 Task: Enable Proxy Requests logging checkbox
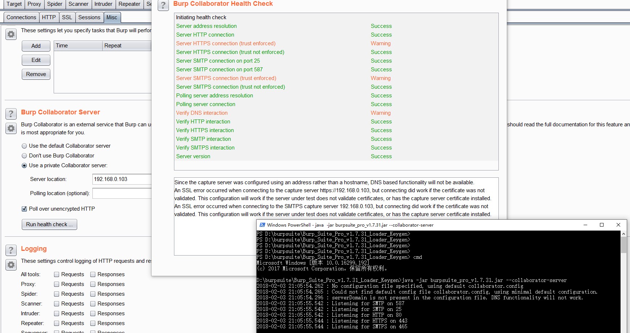click(57, 284)
